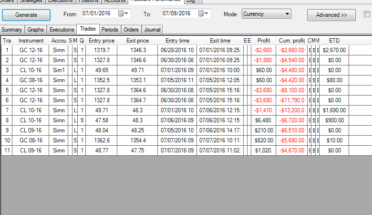Image resolution: width=372 pixels, height=215 pixels.
Task: Select ETD $900.00 cell
Action: 334,120
